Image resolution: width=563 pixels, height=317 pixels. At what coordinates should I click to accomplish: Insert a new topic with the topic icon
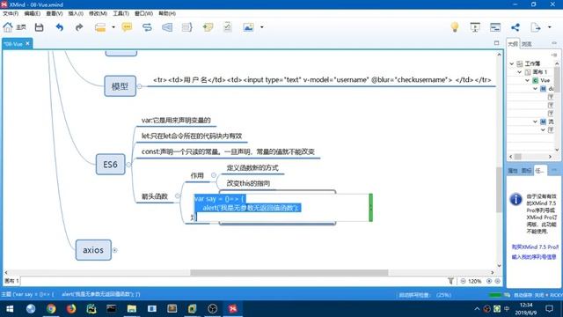[100, 27]
